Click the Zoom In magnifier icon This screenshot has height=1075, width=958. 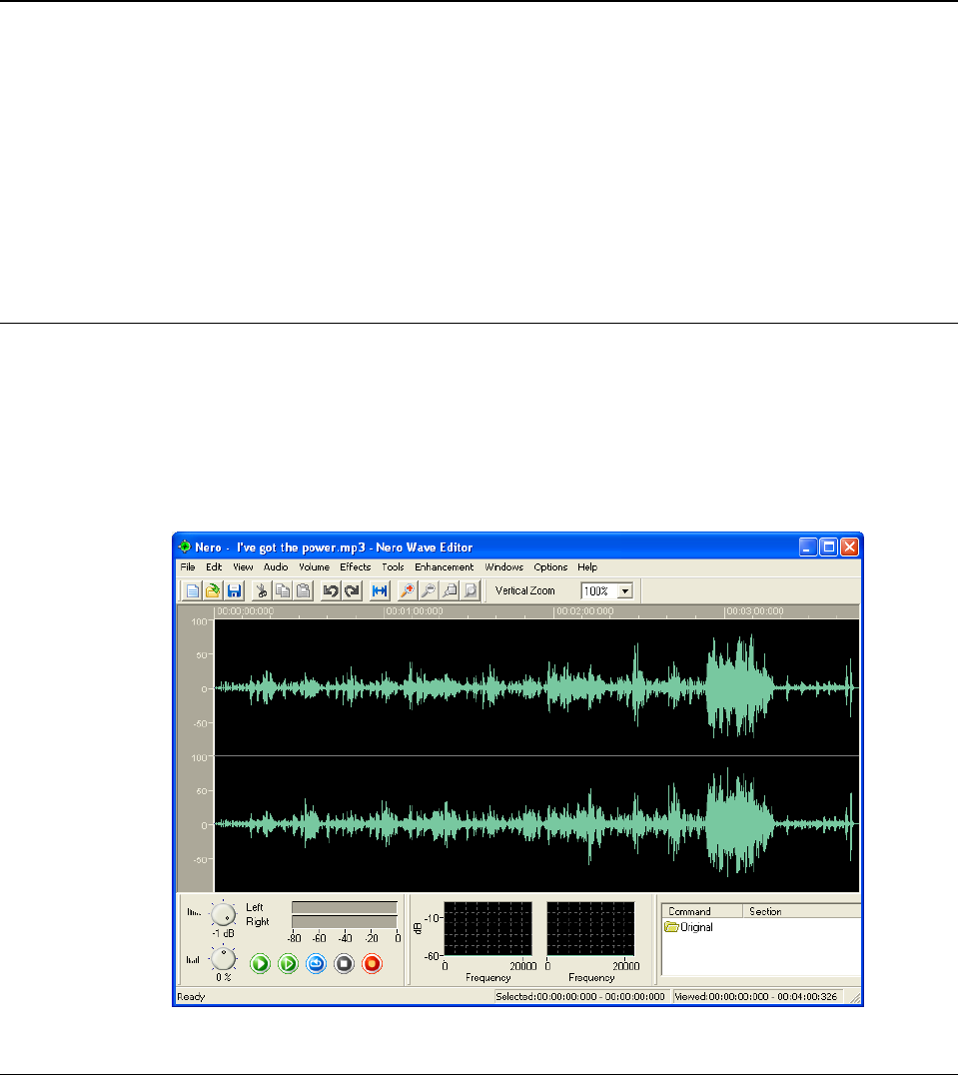(x=407, y=590)
